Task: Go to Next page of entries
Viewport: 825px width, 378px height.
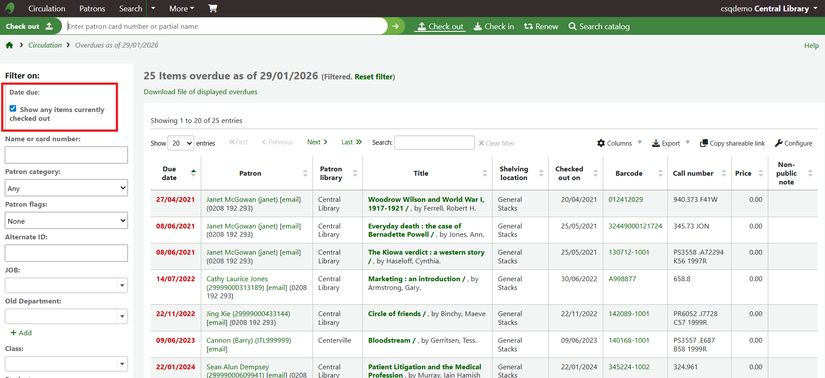Action: [317, 142]
